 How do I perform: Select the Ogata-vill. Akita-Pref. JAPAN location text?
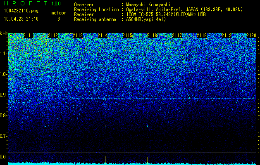coord(184,9)
